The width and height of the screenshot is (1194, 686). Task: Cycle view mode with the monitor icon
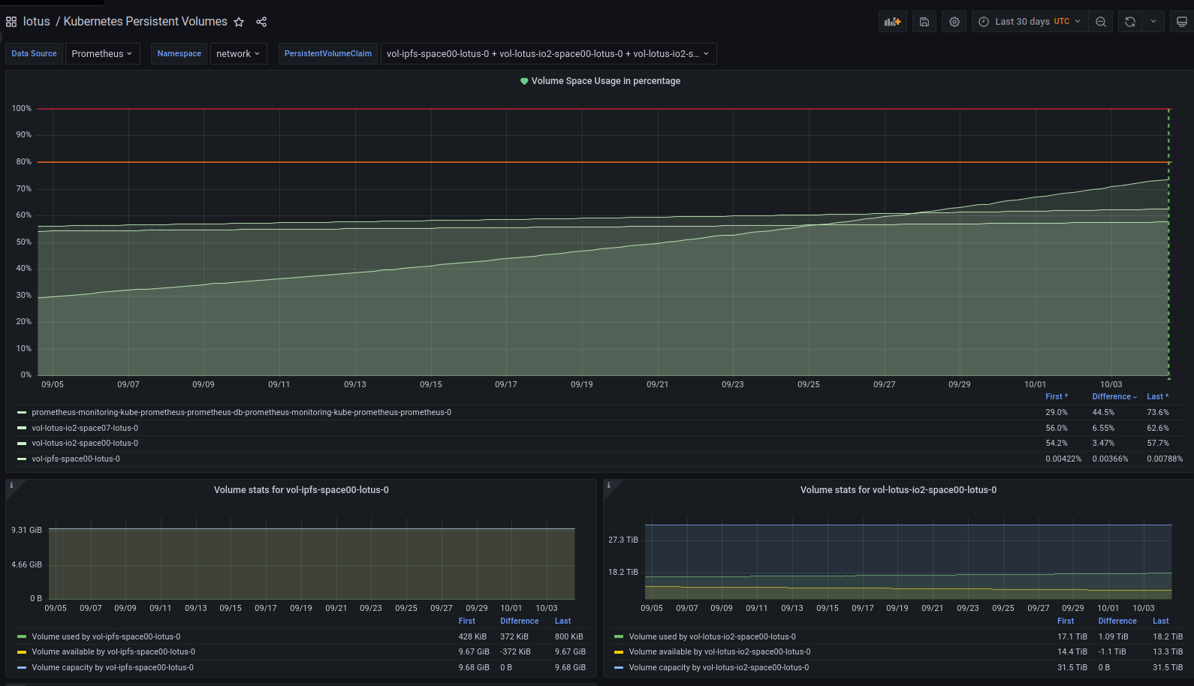coord(1181,22)
